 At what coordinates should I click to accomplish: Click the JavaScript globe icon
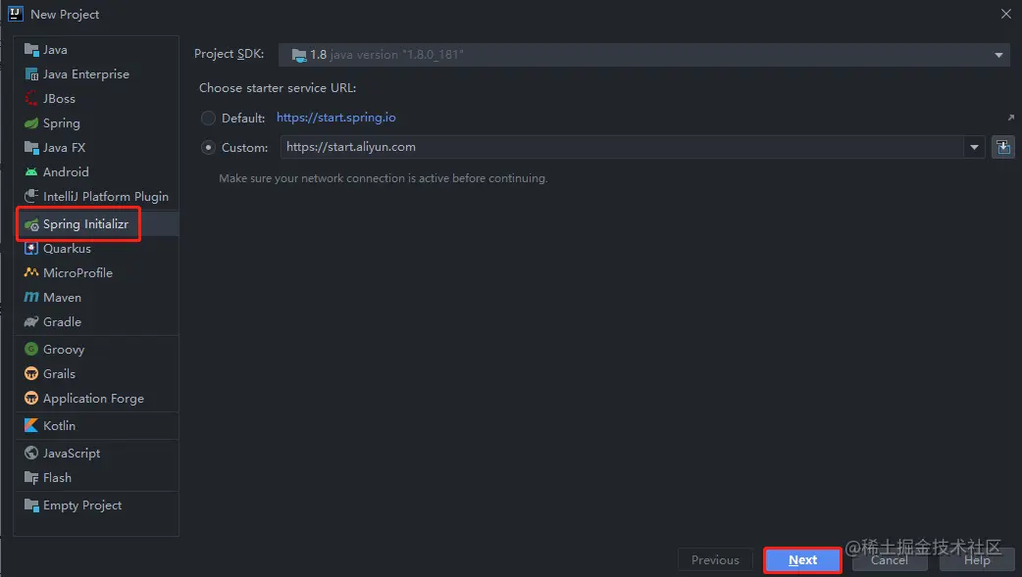31,453
